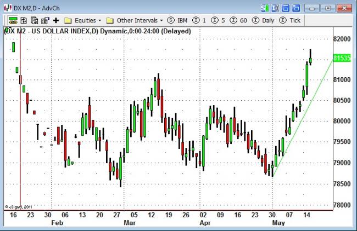357x231 pixels.
Task: Click the second toolbar icon with arrows
Action: (x=24, y=20)
